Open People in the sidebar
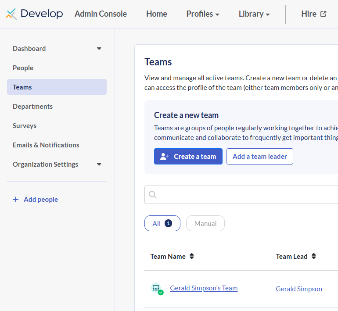The image size is (338, 311). (23, 68)
